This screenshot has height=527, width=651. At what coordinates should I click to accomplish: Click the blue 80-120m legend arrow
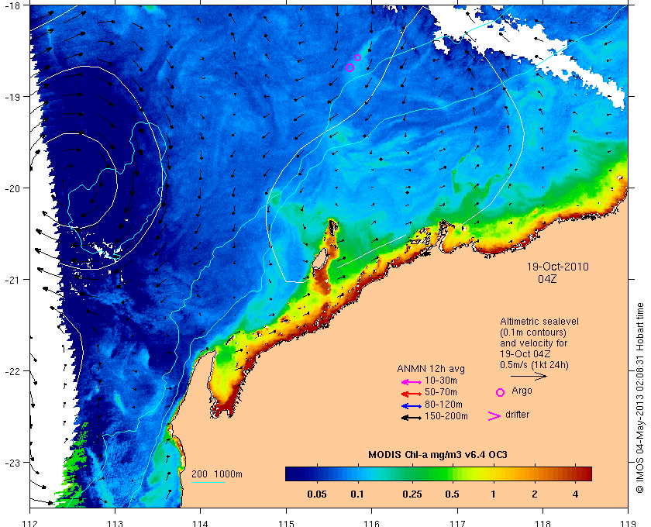tap(412, 406)
